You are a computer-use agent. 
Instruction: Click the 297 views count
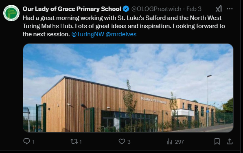coord(180,142)
